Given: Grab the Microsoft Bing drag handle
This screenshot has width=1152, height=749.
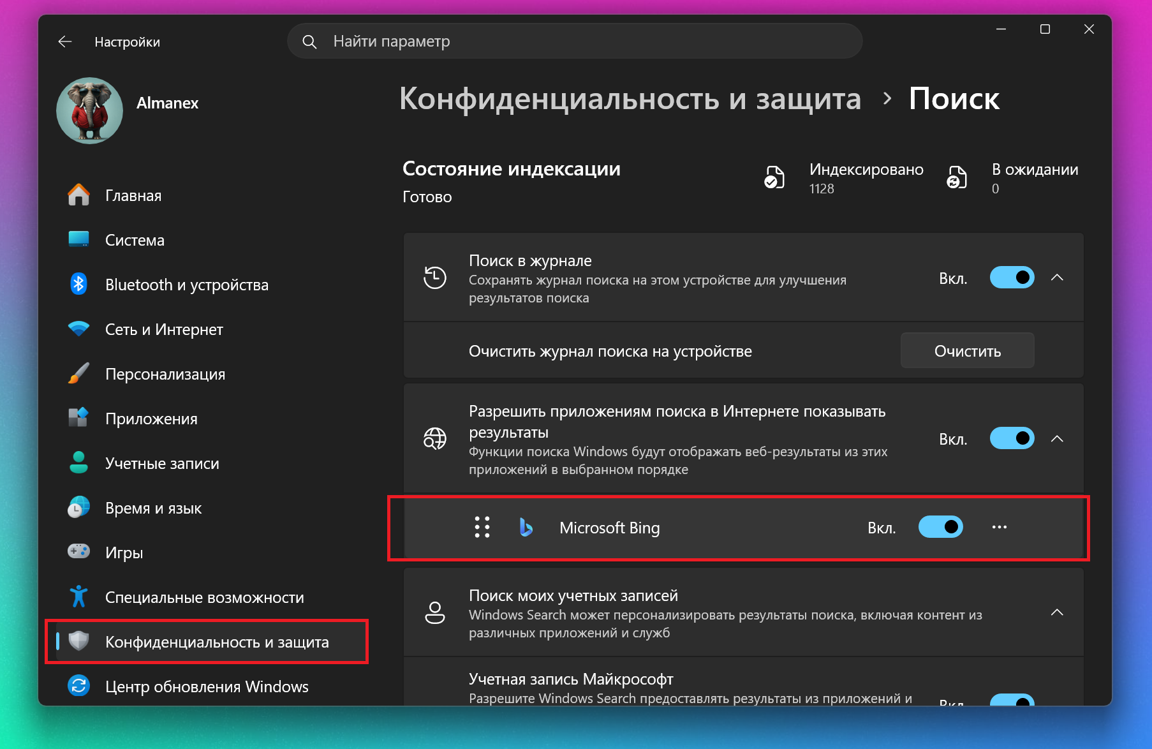Looking at the screenshot, I should tap(482, 527).
